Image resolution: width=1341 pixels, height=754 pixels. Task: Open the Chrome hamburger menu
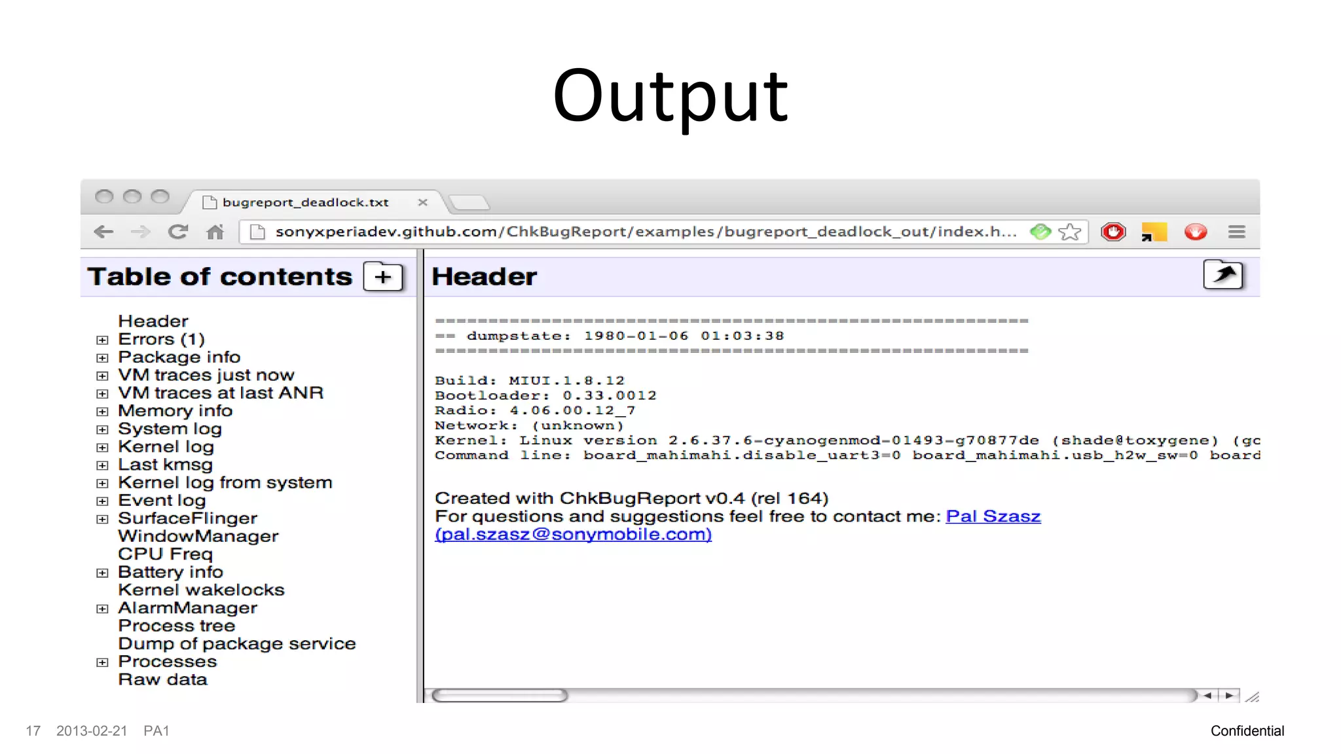[1236, 232]
